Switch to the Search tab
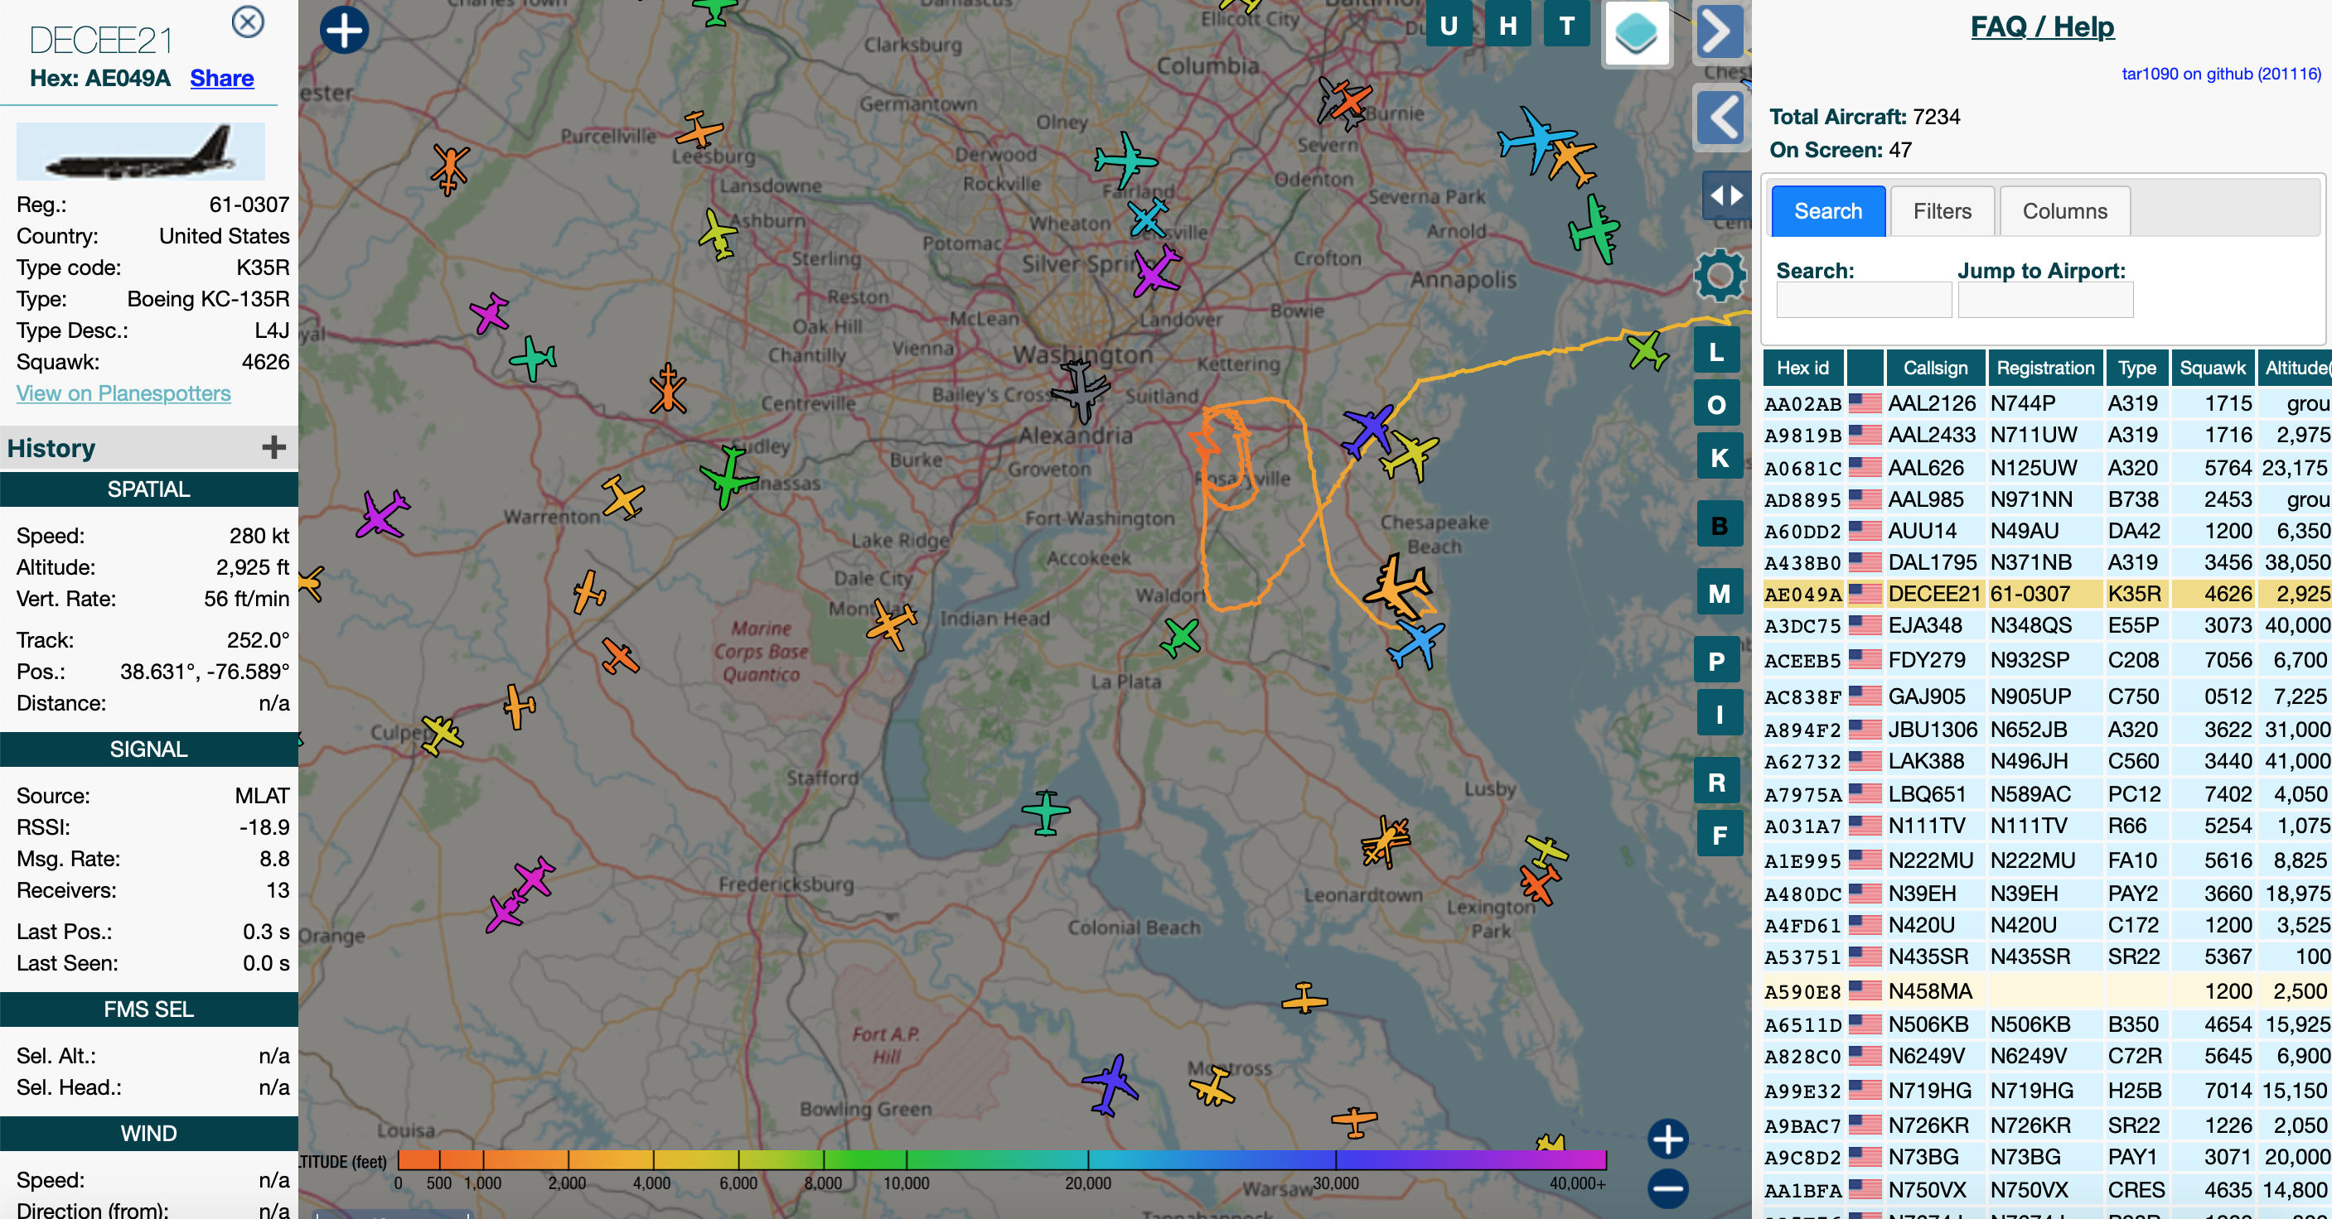 [1828, 210]
